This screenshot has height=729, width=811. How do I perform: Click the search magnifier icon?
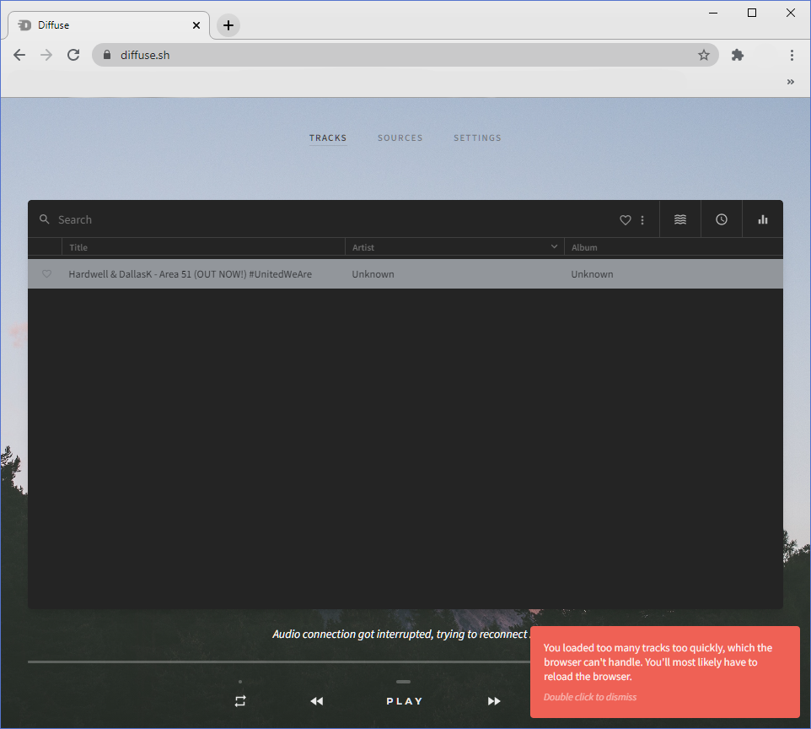[x=45, y=219]
